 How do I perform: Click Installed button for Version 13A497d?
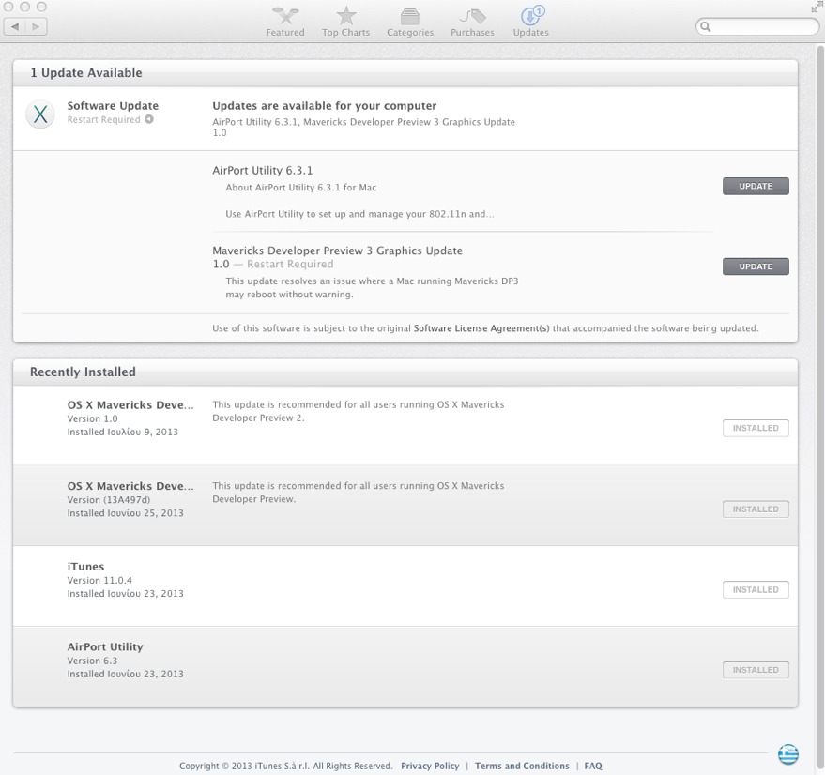[x=756, y=509]
